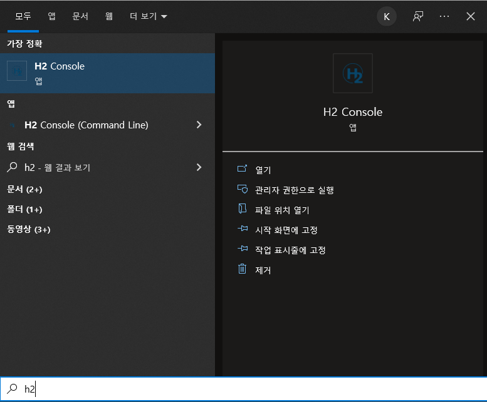The height and width of the screenshot is (402, 487).
Task: Choose 제거 to uninstall
Action: [263, 270]
